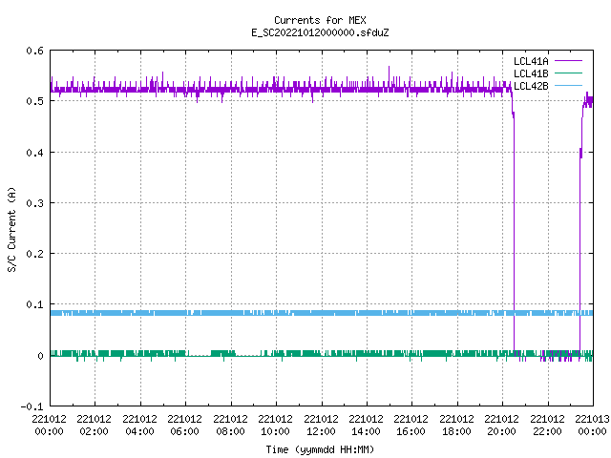Click the x-axis tick '221012 16:00'
This screenshot has width=611, height=458.
[411, 425]
